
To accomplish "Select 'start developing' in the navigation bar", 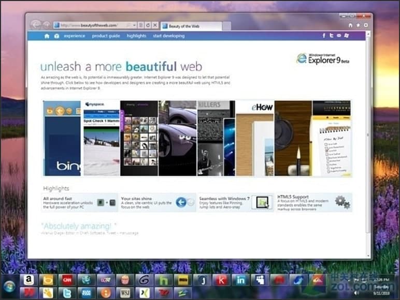I will pos(168,36).
